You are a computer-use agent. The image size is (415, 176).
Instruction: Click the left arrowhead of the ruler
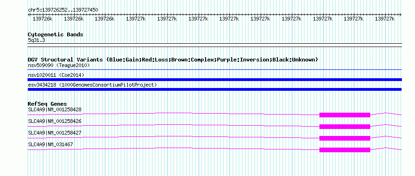(x=29, y=15)
